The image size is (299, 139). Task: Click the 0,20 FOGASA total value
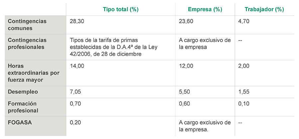(75, 122)
